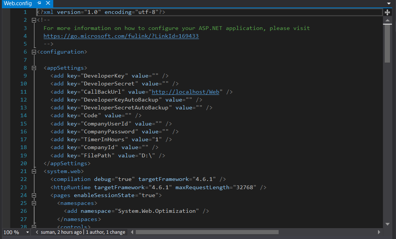
Task: Click the vertical scrollbar down arrow
Action: [387, 224]
